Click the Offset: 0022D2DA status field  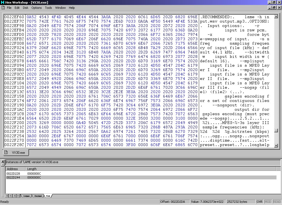pos(174,202)
